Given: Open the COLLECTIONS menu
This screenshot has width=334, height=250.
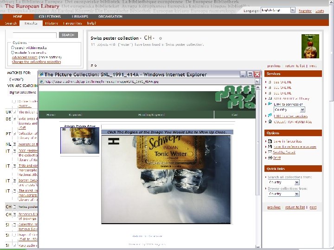Looking at the screenshot, I should point(50,17).
